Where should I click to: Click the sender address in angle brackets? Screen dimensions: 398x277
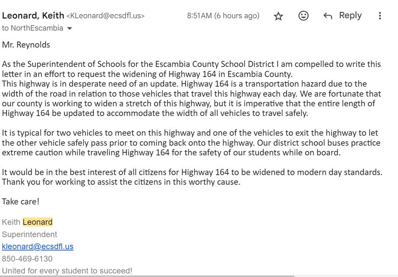tap(105, 16)
